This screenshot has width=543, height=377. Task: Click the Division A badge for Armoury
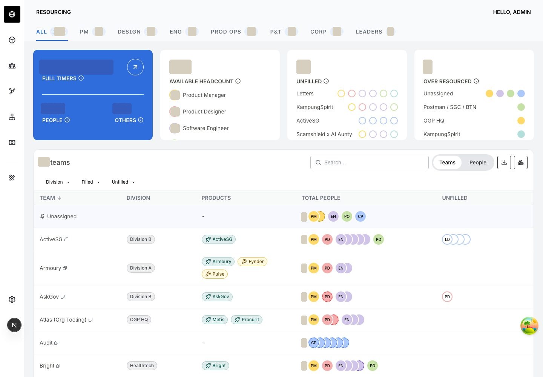click(141, 268)
